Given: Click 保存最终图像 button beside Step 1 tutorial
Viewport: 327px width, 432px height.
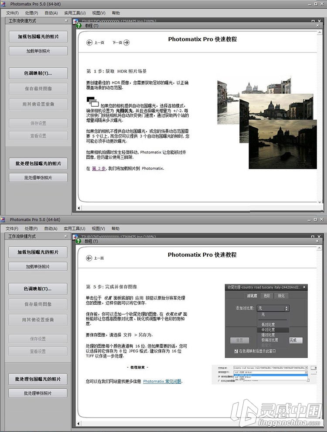Looking at the screenshot, I should click(x=38, y=89).
